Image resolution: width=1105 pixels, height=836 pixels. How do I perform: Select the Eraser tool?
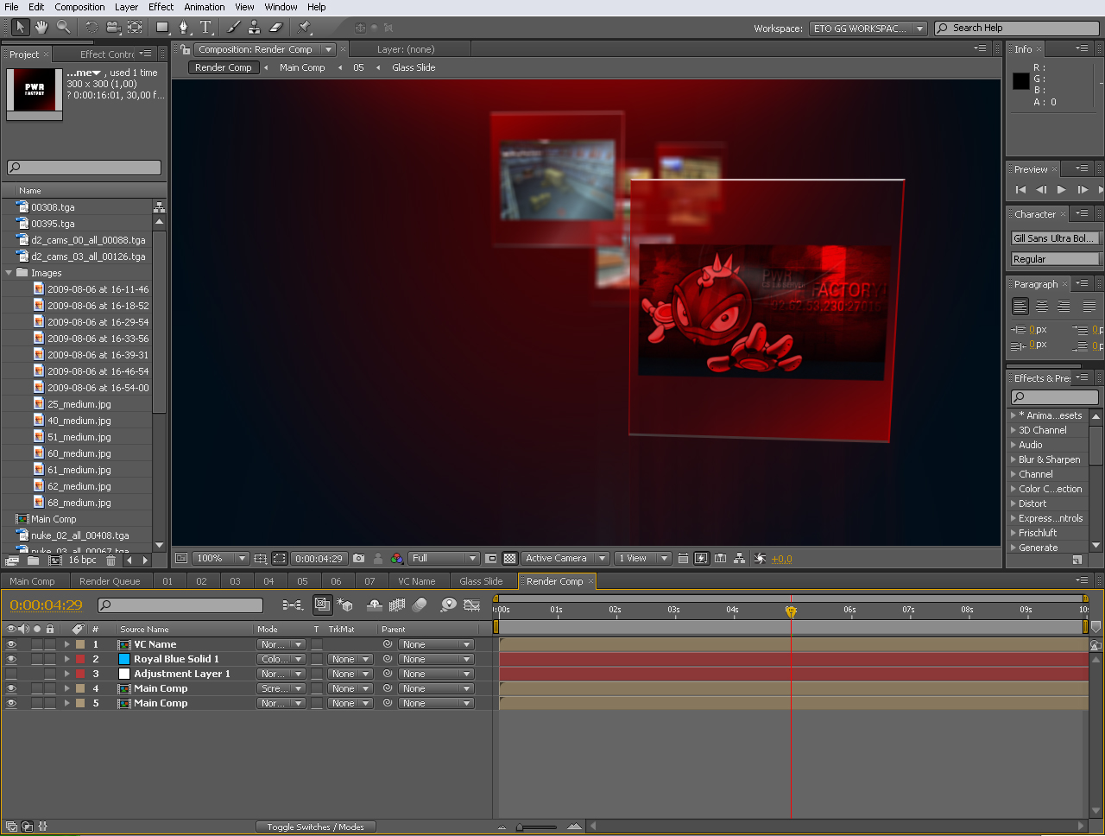(276, 28)
